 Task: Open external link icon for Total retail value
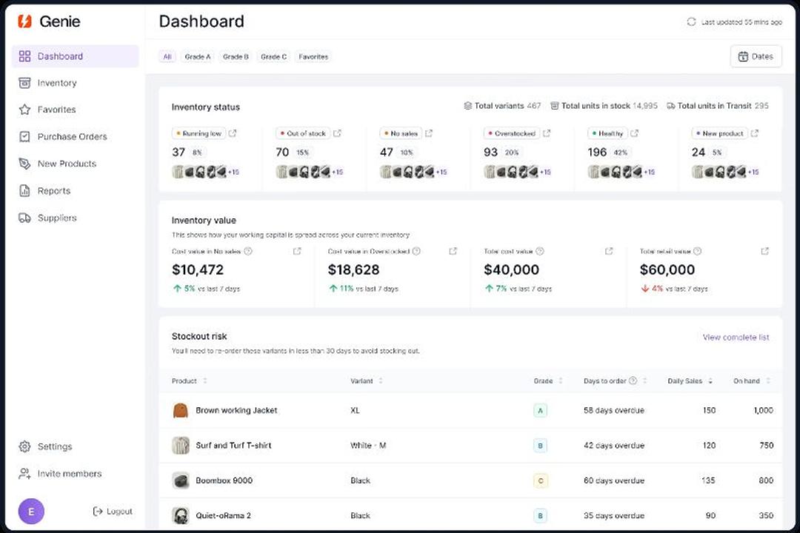click(x=764, y=252)
